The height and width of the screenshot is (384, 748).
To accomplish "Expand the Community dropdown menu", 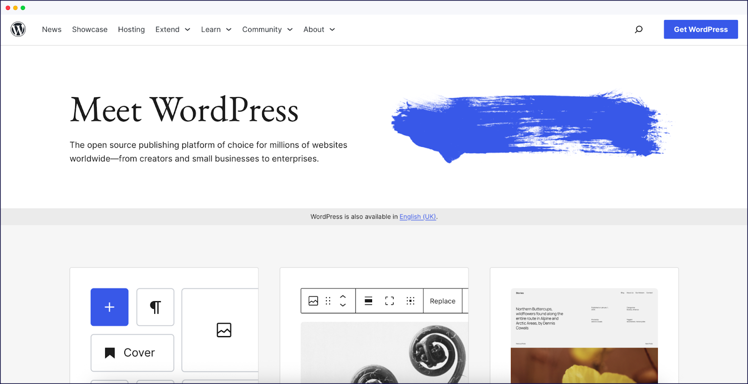I will click(267, 29).
